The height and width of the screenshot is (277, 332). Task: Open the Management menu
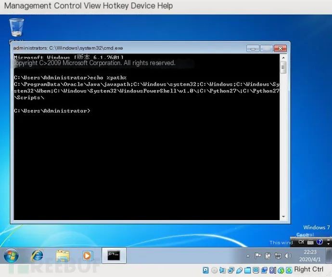coord(27,6)
